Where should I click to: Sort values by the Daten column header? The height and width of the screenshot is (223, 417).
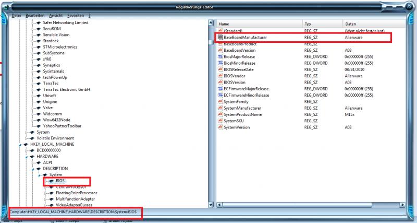pyautogui.click(x=374, y=24)
